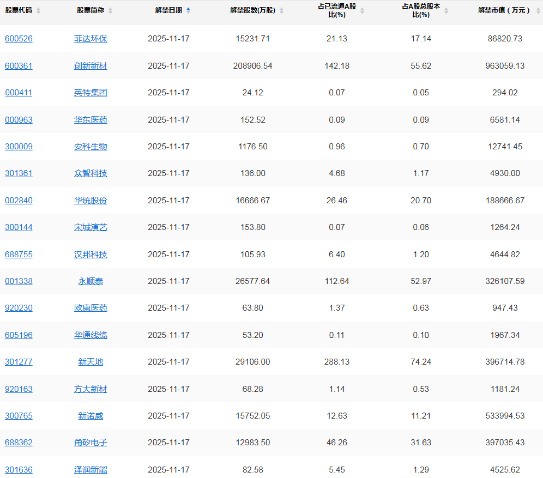
Task: Sort by 解禁股数(万股) using its arrow icon
Action: 281,11
